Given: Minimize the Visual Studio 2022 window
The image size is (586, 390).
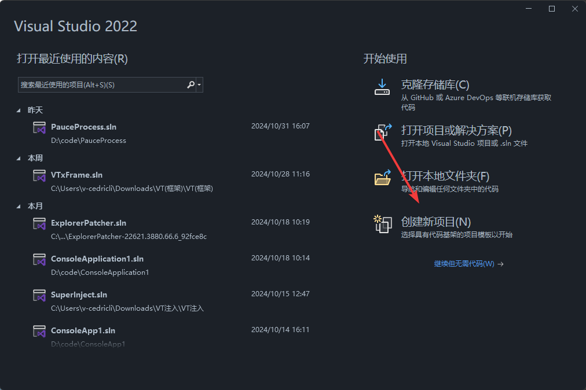Looking at the screenshot, I should (x=529, y=9).
